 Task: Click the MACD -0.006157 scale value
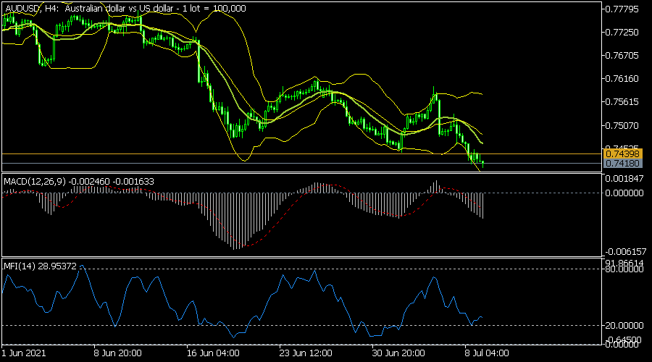click(x=624, y=250)
